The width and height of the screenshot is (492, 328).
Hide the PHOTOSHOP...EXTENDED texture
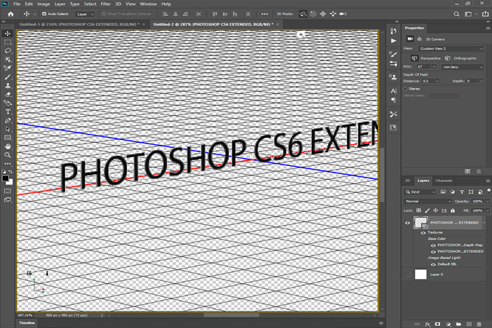coord(433,251)
